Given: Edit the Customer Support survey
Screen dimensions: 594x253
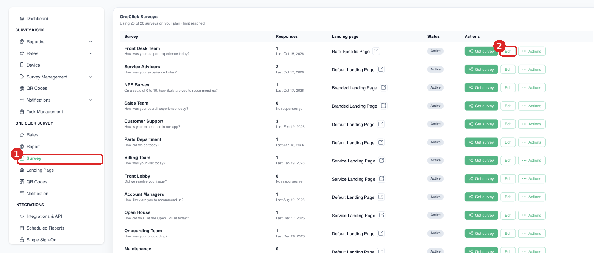Looking at the screenshot, I should tap(508, 124).
